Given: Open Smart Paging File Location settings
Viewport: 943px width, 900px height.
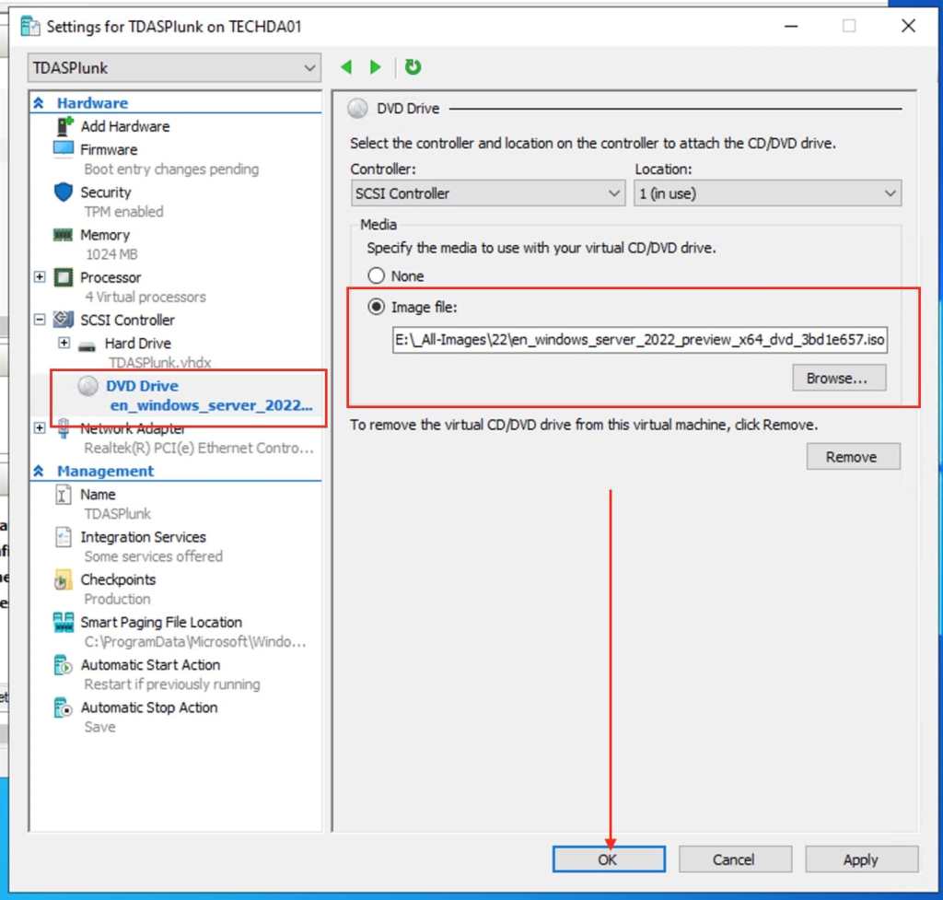Looking at the screenshot, I should pos(63,622).
